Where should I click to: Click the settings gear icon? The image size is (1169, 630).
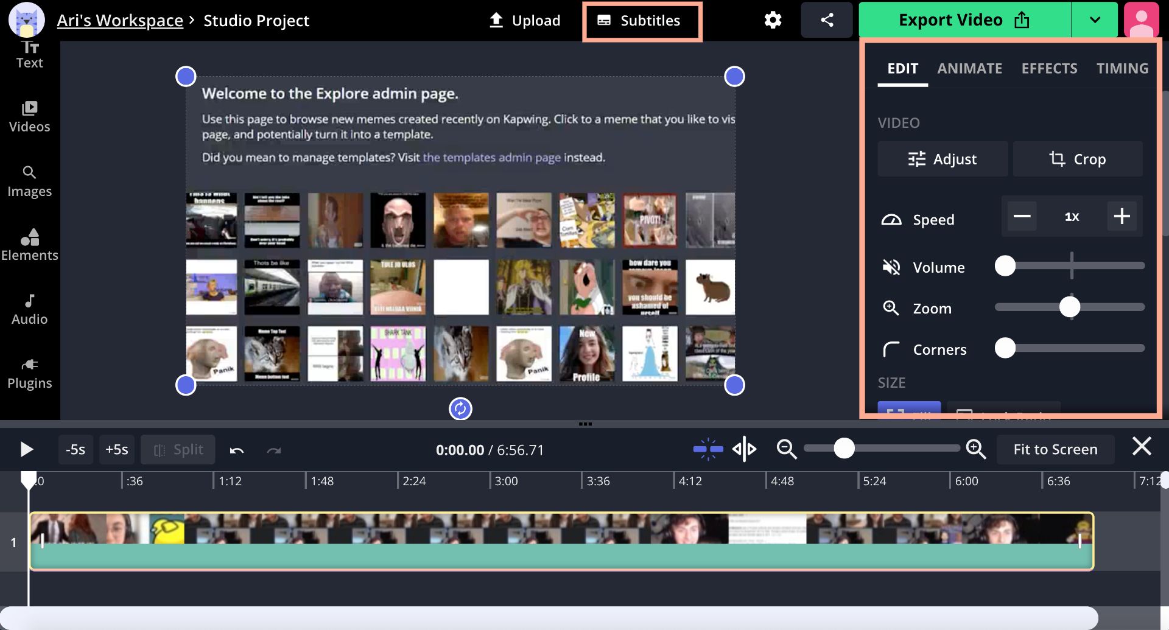[773, 20]
